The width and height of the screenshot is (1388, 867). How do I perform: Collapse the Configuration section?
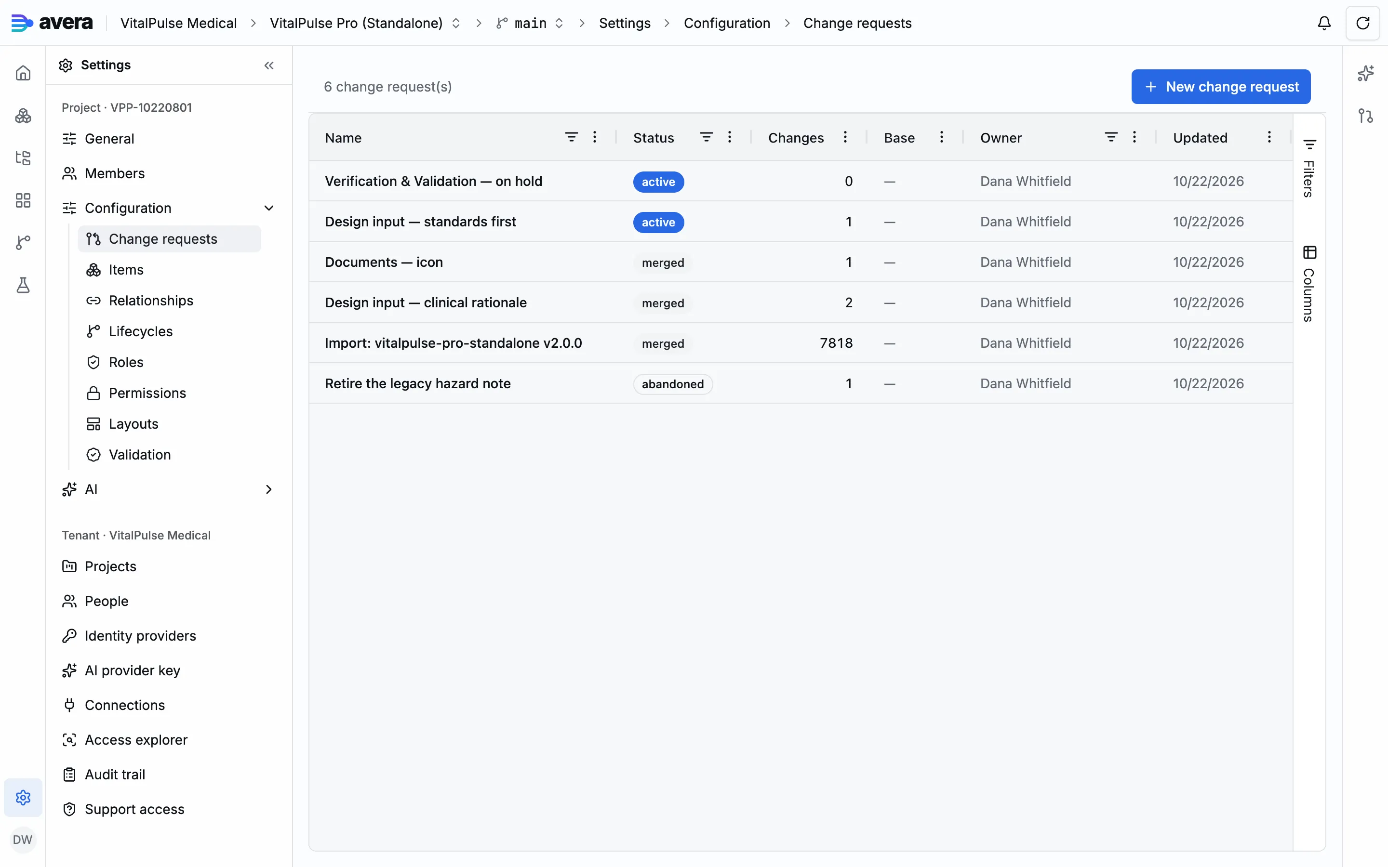point(268,208)
